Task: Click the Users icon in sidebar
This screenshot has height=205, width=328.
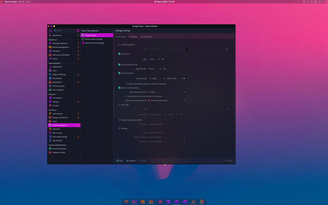Action: (x=50, y=70)
